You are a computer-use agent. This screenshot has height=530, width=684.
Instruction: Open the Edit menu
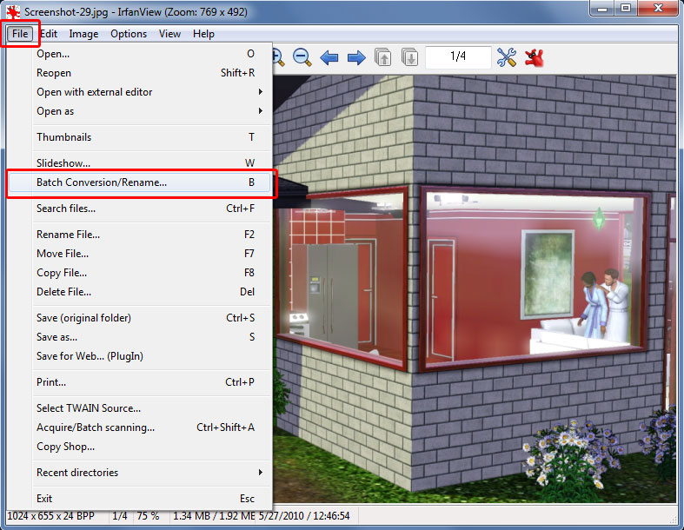49,34
